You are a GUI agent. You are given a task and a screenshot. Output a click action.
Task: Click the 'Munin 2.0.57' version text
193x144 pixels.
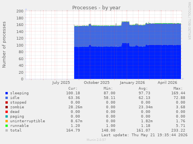tap(96, 140)
